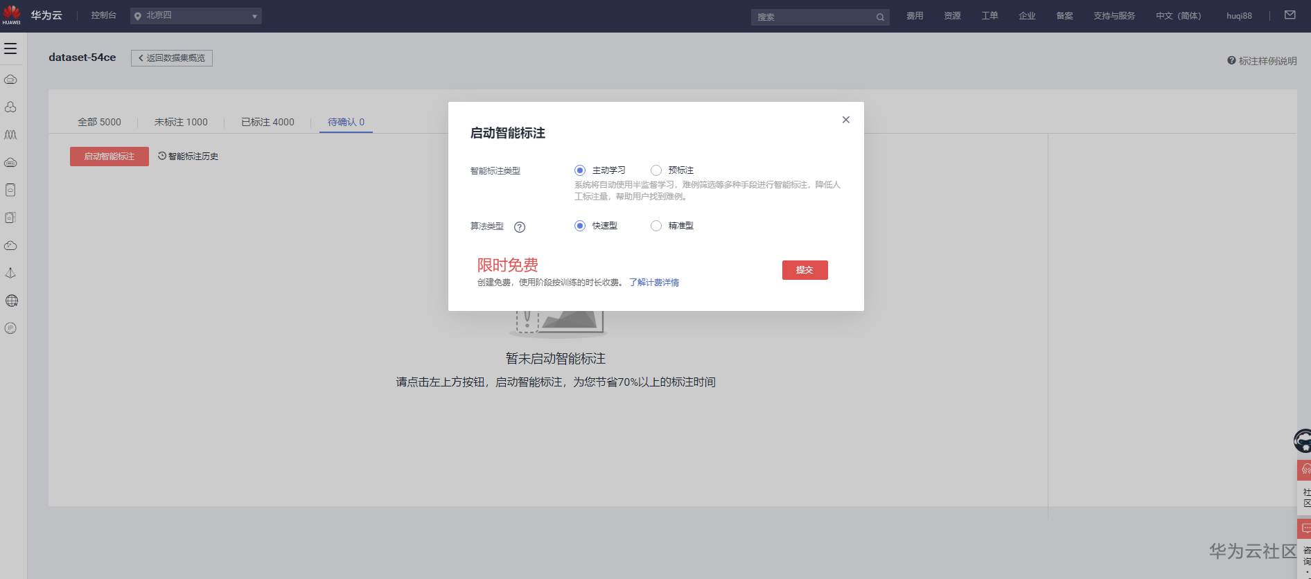Click the magnifier icon in the search box

coord(880,17)
